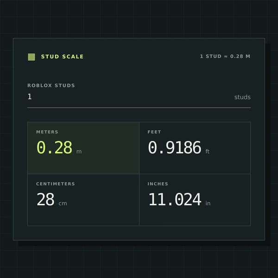Click the '1 STUD = 0.28 M' text

click(225, 57)
